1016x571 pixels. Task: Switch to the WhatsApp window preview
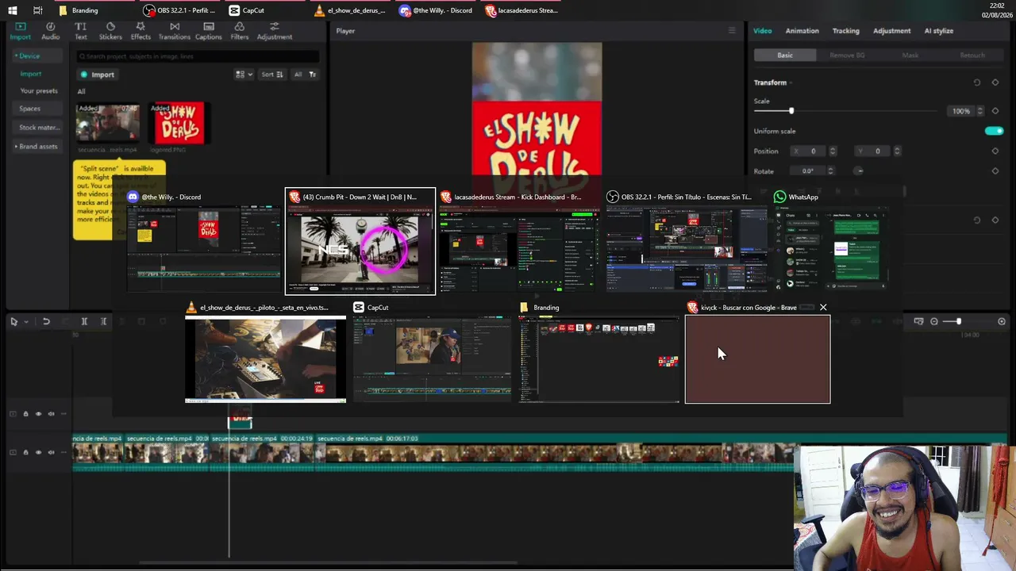tap(829, 241)
